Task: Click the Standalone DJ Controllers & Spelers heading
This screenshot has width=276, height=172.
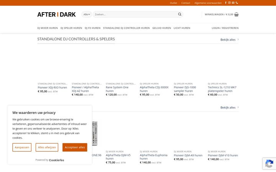Action: click(76, 39)
